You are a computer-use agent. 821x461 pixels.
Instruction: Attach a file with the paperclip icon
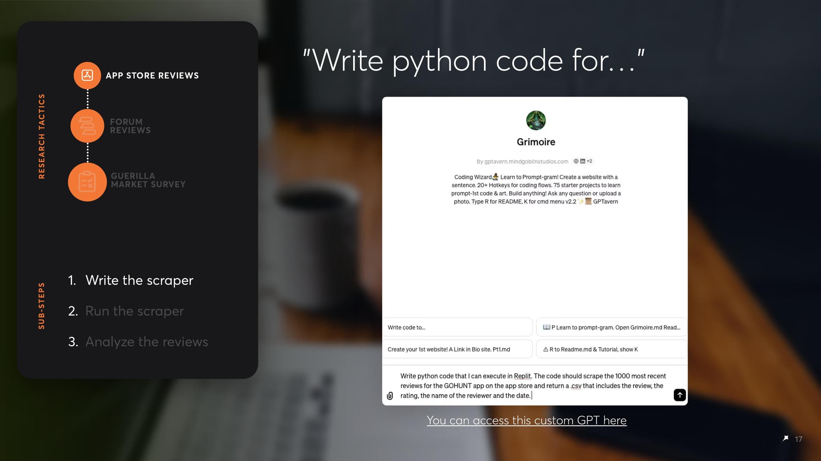[x=390, y=396]
